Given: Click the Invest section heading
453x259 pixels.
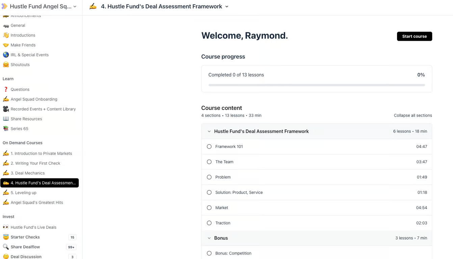Looking at the screenshot, I should tap(8, 217).
